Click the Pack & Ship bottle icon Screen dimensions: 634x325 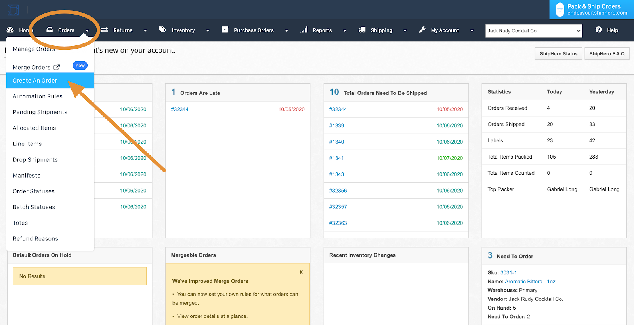(x=560, y=9)
